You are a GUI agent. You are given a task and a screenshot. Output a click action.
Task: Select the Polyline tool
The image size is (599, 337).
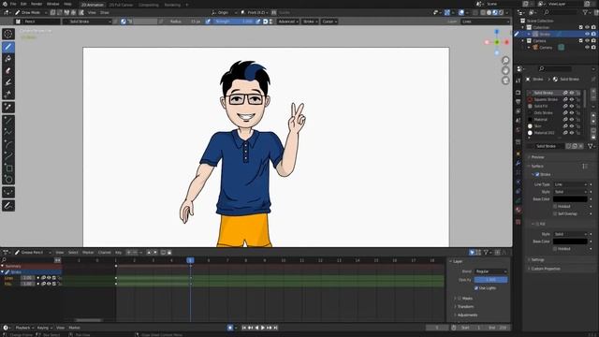(8, 132)
